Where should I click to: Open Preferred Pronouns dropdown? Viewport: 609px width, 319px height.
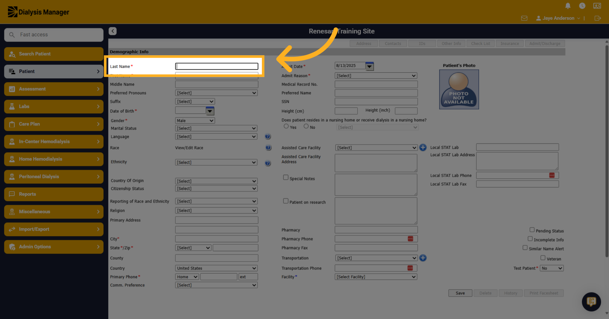[216, 93]
